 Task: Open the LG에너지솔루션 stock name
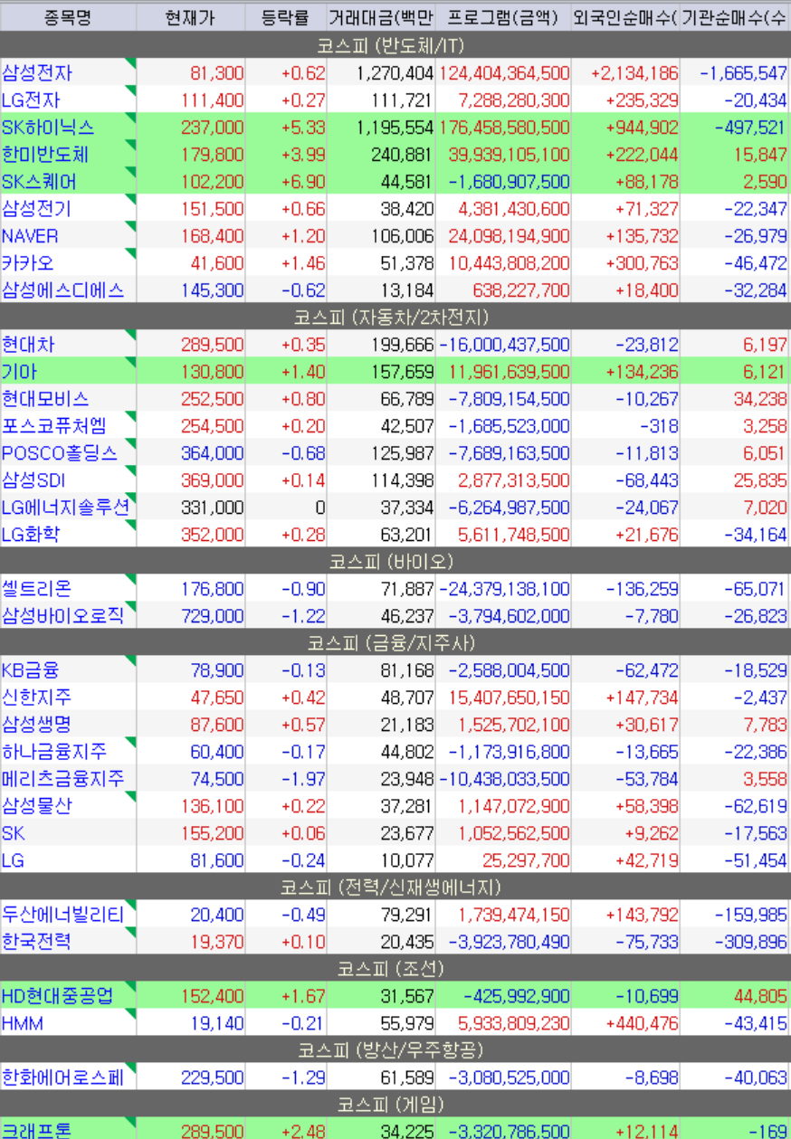coord(66,508)
